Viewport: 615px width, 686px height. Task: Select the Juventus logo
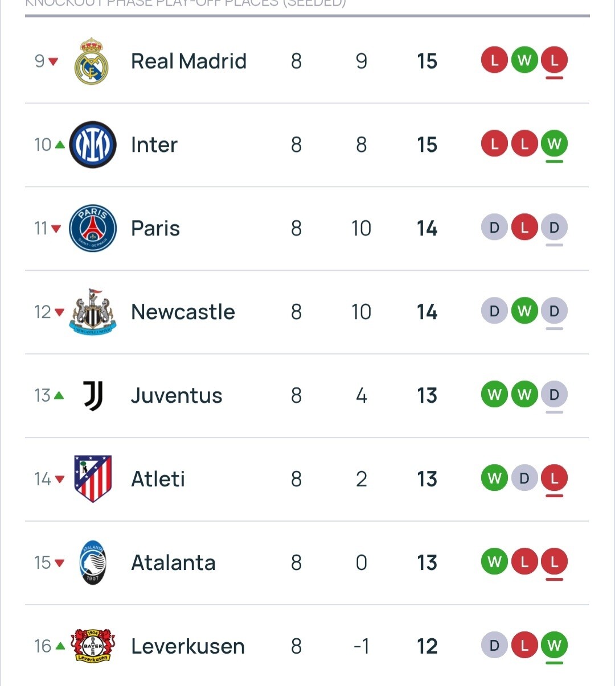point(93,395)
